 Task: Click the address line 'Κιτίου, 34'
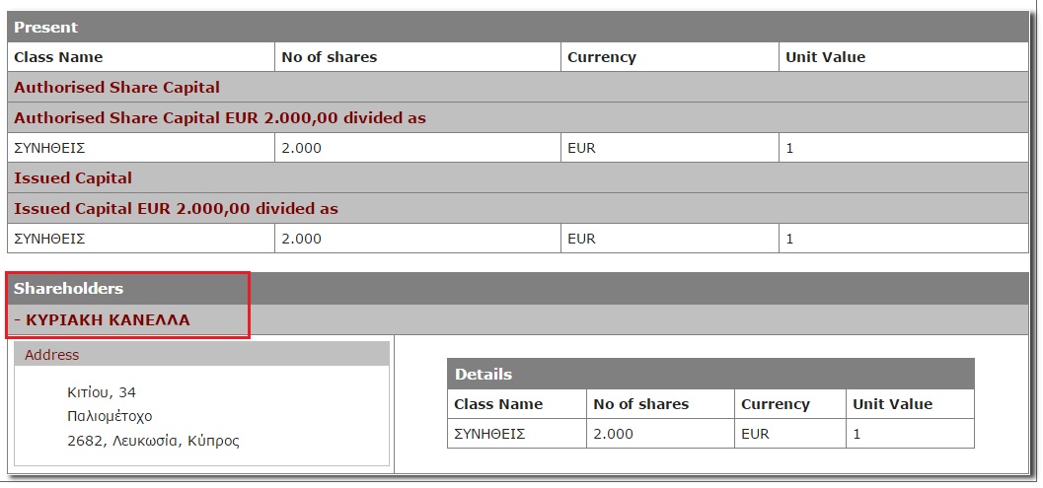point(102,392)
